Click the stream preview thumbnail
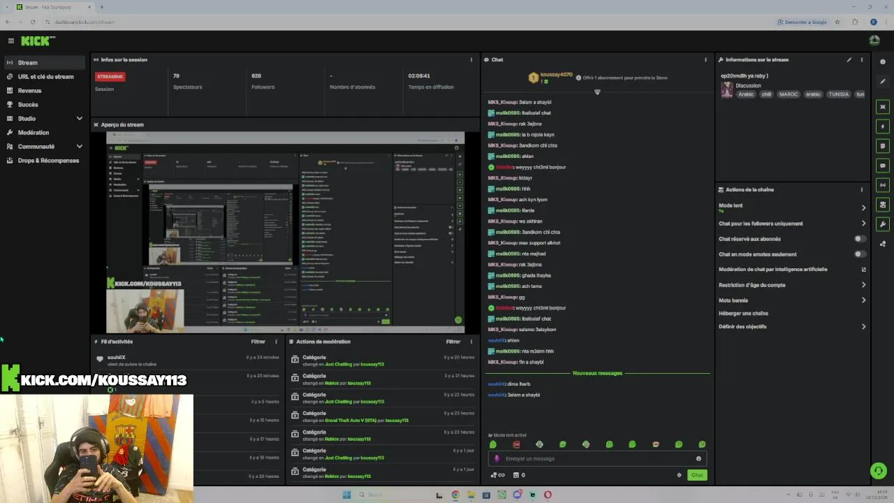Screen dimensions: 894x503 285,233
